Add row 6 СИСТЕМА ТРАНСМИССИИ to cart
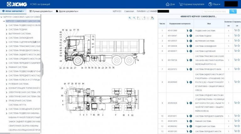The height and width of the screenshot is (134, 241). coord(235,60)
